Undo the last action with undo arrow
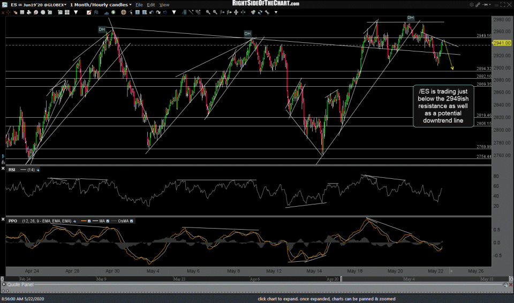Image resolution: width=514 pixels, height=303 pixels. 152,12
